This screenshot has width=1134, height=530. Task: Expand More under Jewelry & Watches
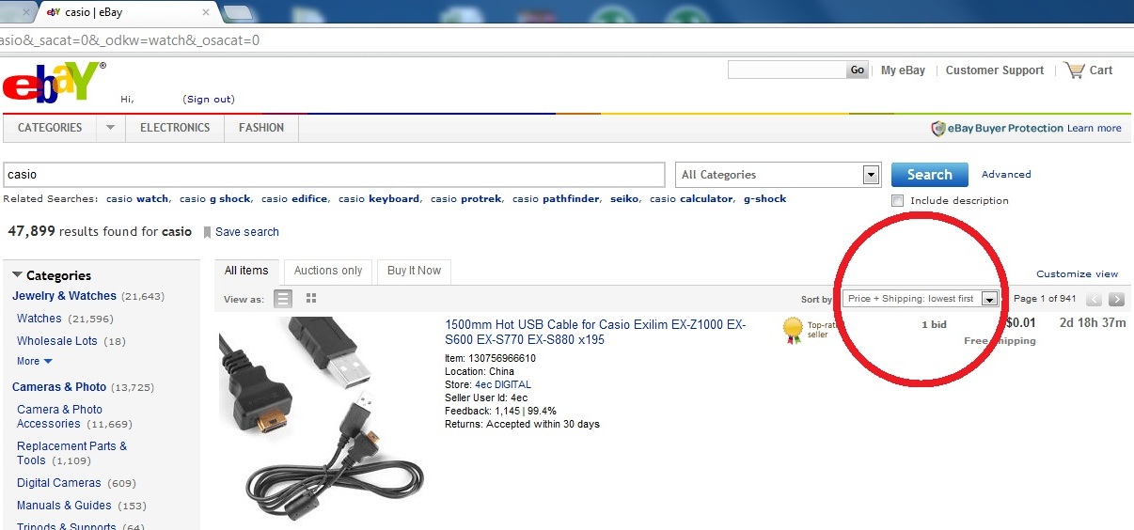coord(35,361)
